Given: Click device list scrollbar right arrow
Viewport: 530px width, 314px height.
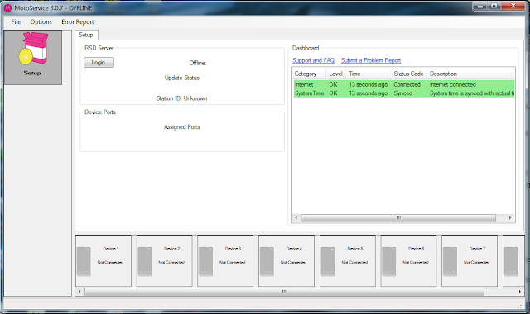Looking at the screenshot, I should click(520, 292).
